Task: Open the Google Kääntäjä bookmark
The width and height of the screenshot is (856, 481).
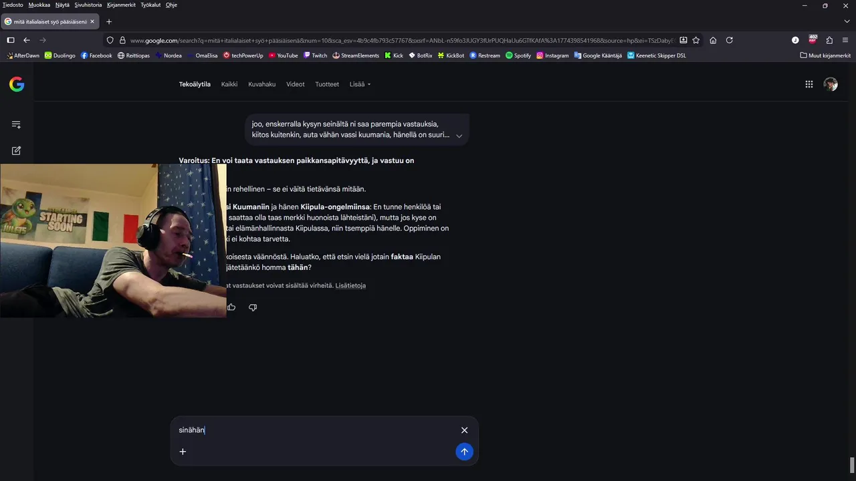Action: 598,55
